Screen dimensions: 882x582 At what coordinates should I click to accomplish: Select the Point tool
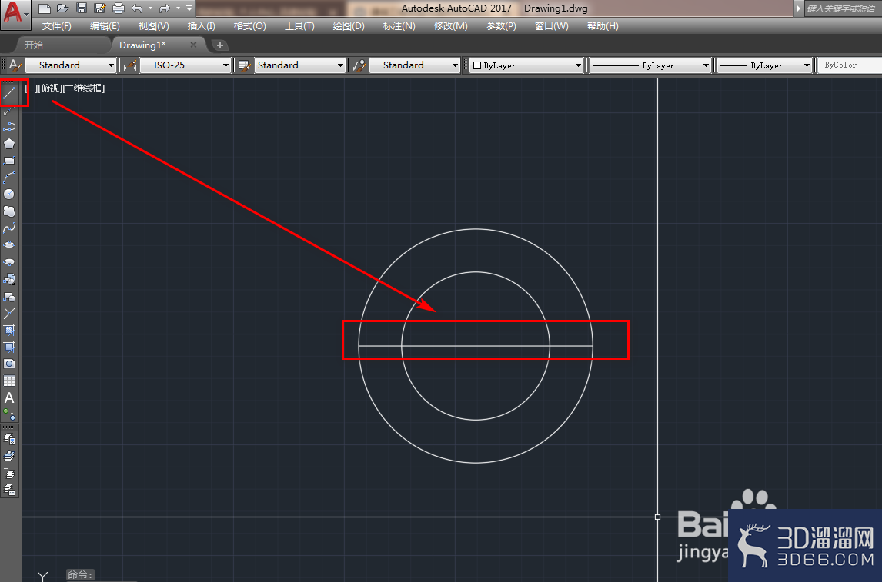pyautogui.click(x=9, y=313)
